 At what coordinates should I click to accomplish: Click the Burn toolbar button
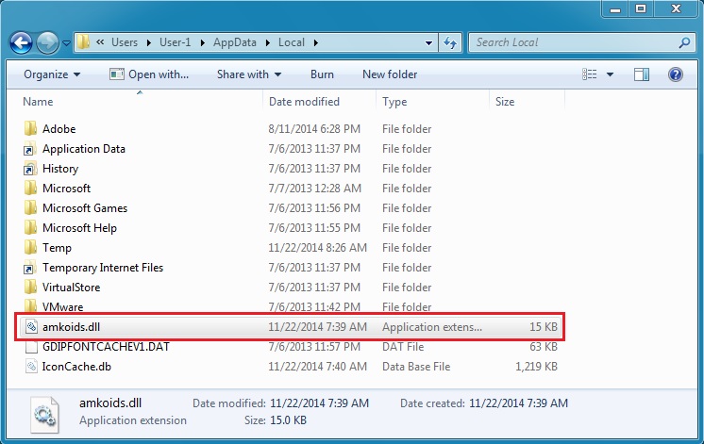[322, 74]
